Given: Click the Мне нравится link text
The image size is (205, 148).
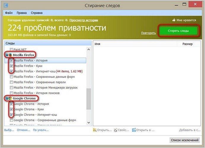Looking at the screenshot, I should (186, 20).
